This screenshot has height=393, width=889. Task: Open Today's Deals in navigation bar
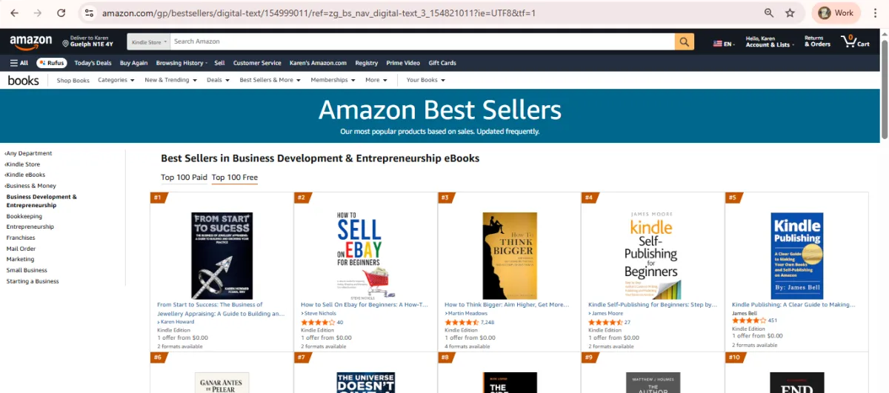93,63
